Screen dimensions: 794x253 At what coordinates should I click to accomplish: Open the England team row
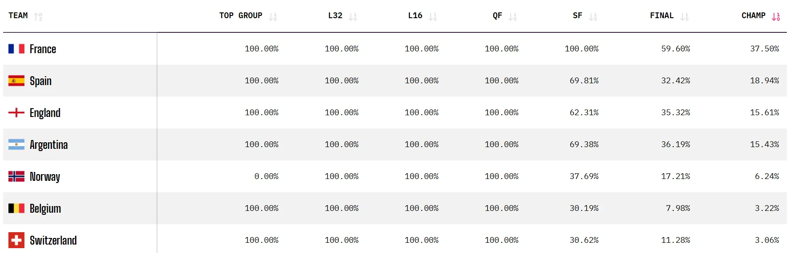coord(395,113)
